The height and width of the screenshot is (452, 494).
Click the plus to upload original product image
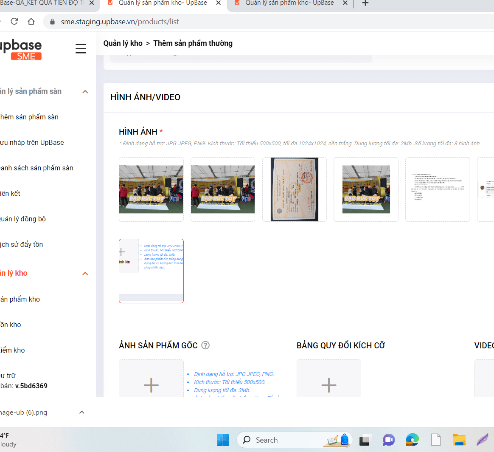coord(151,385)
